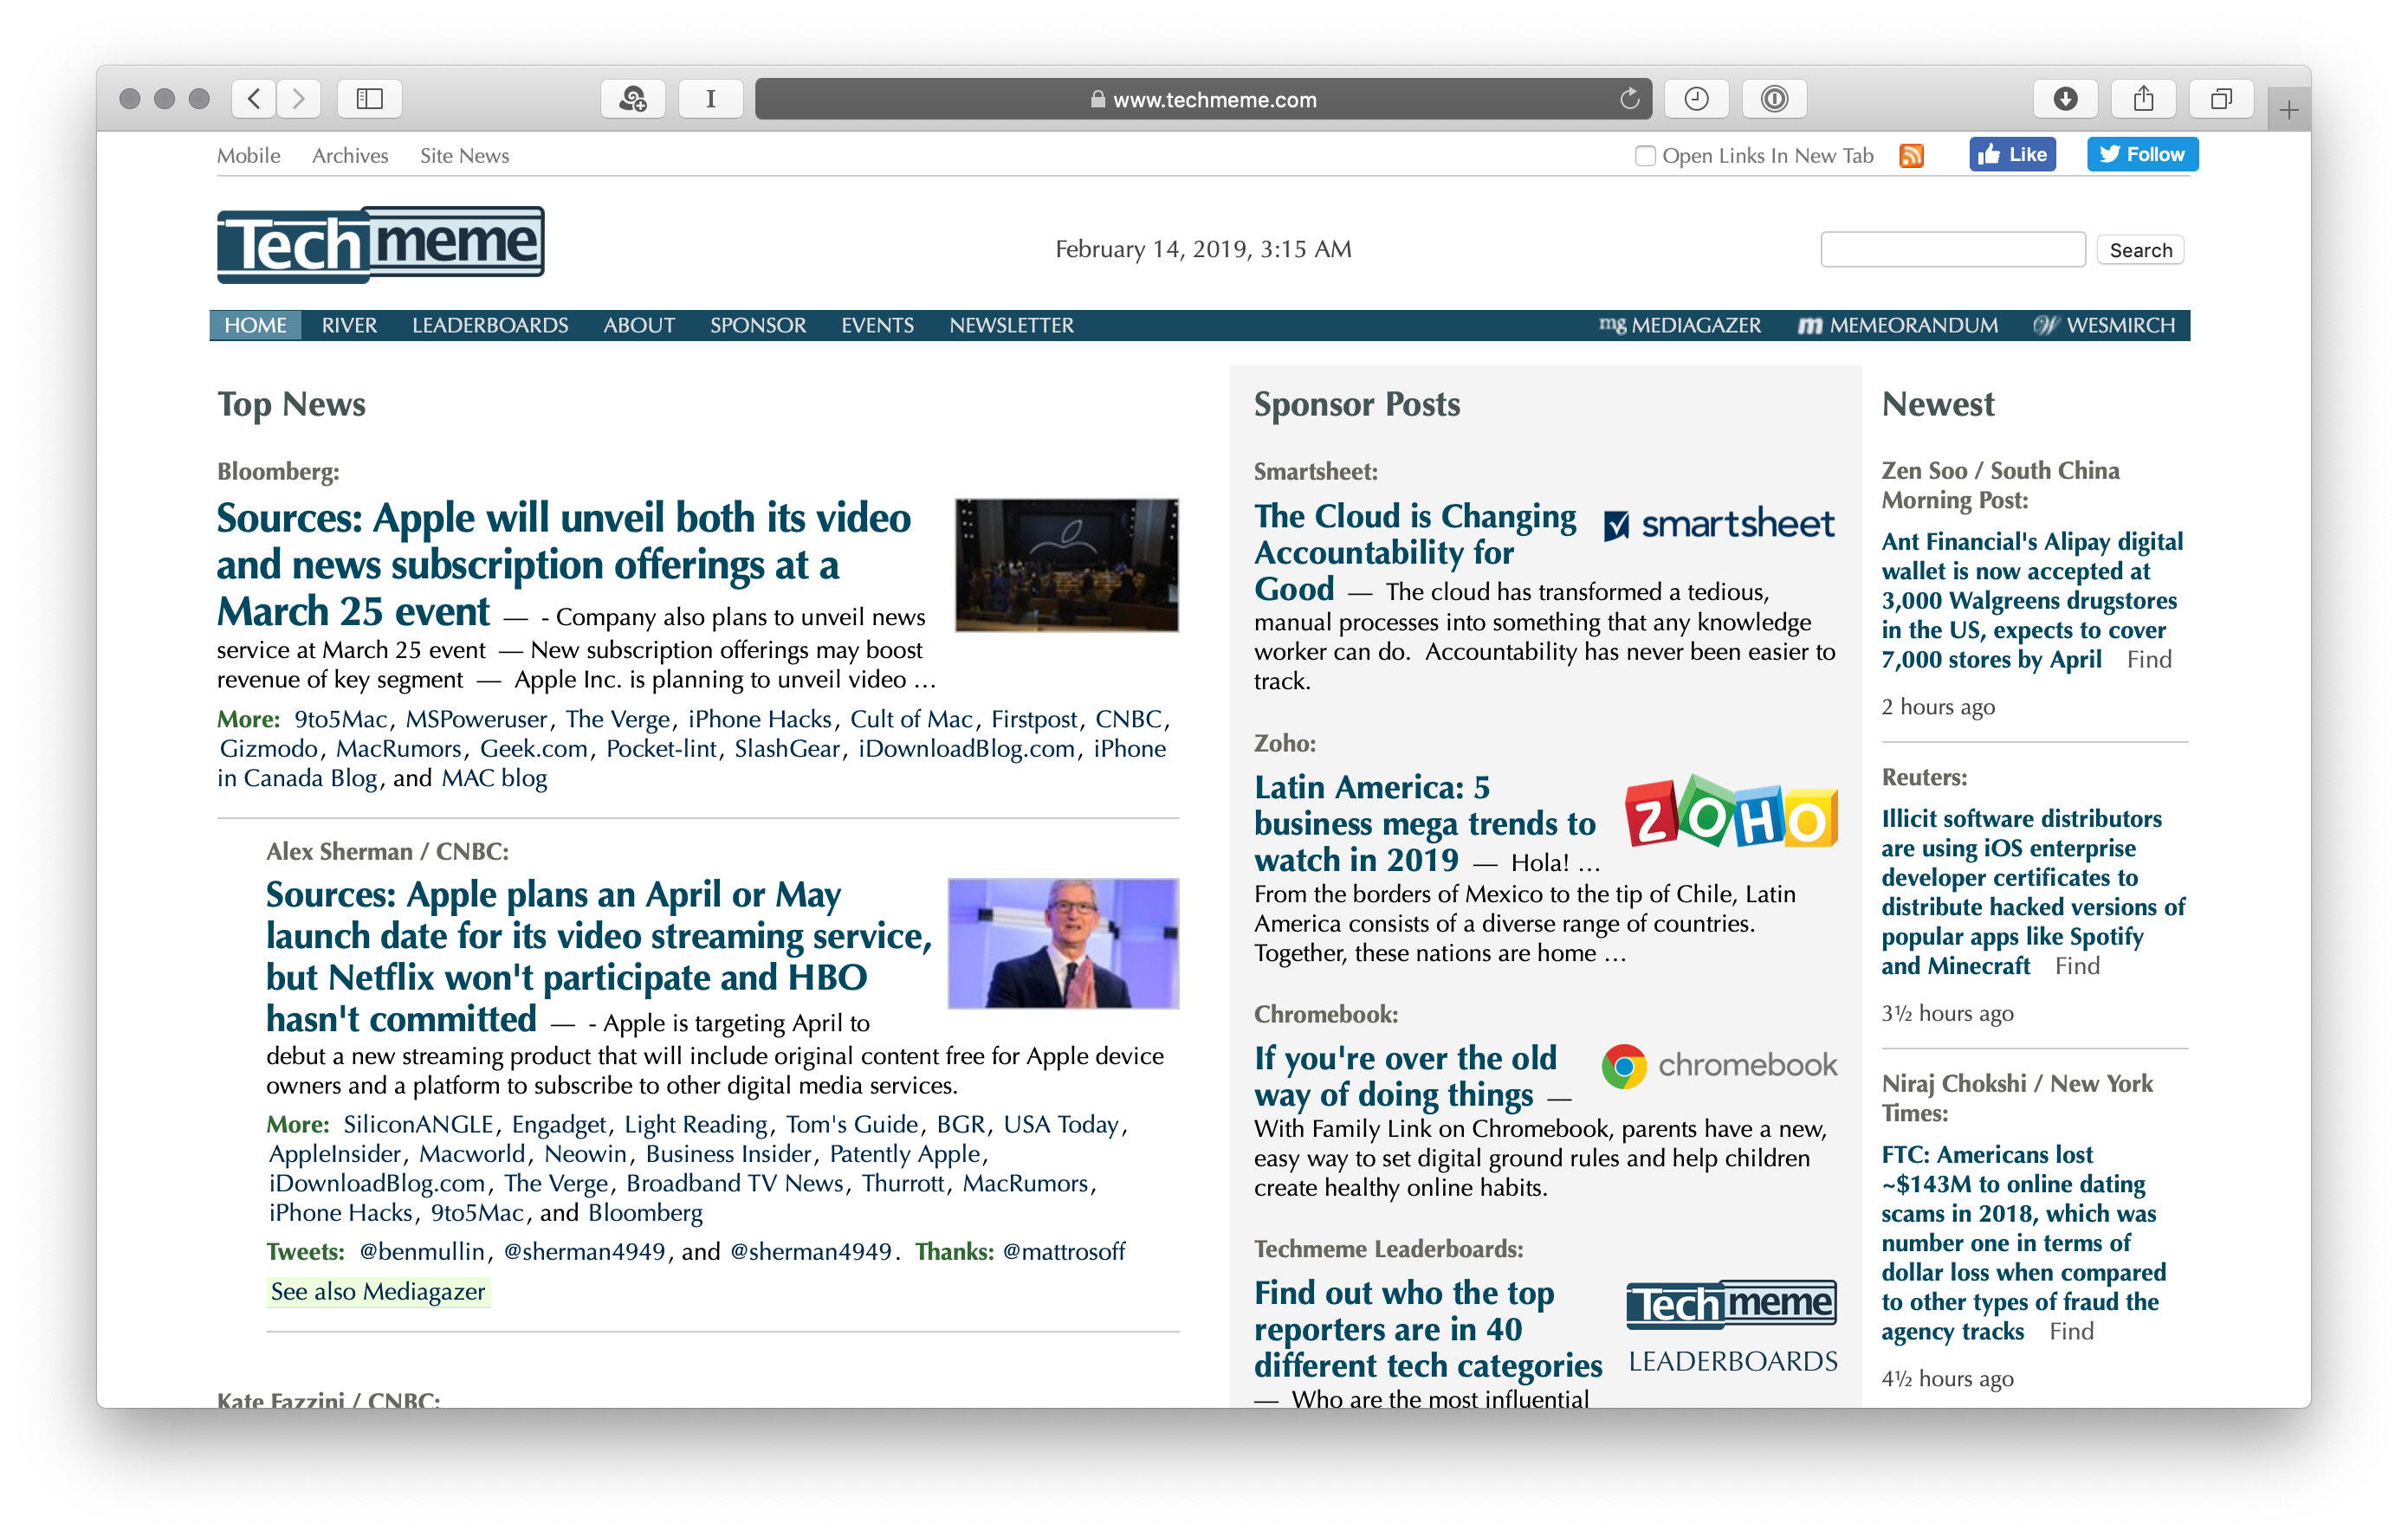The width and height of the screenshot is (2408, 1536).
Task: Open Smartsheet Cloud Accountability headline
Action: (x=1415, y=552)
